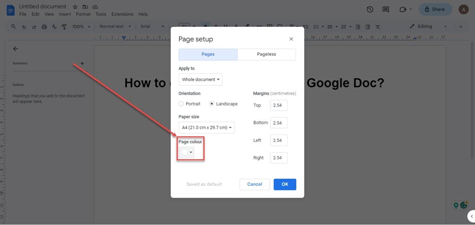This screenshot has width=475, height=225.
Task: Switch to the Pageless tab
Action: click(267, 54)
